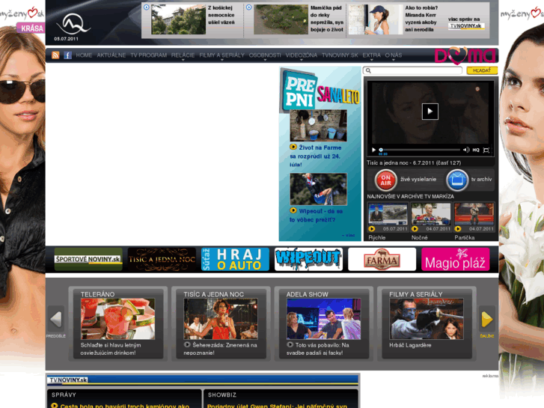Click the Košice hospital news thumbnail

coord(178,19)
